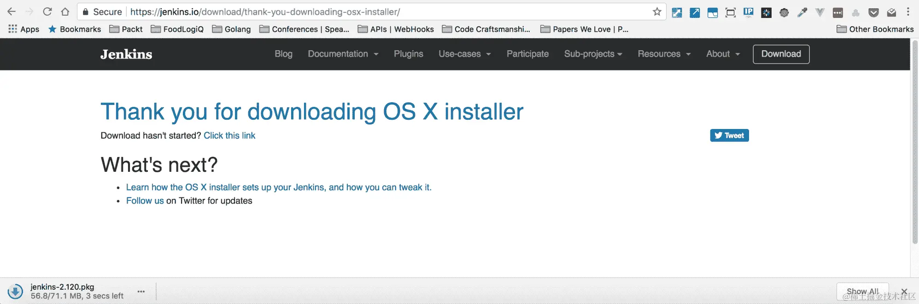Expand the Documentation dropdown menu
This screenshot has width=919, height=304.
pos(343,54)
